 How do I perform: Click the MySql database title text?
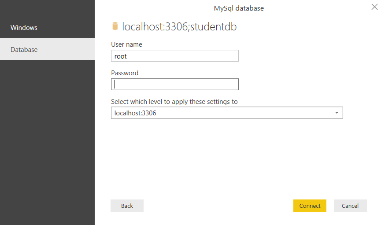[239, 8]
